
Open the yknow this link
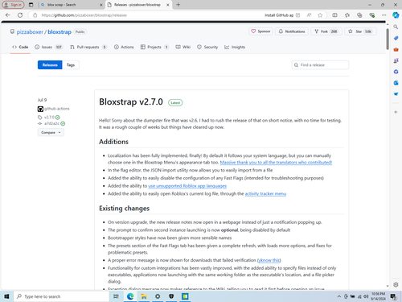[269, 260]
